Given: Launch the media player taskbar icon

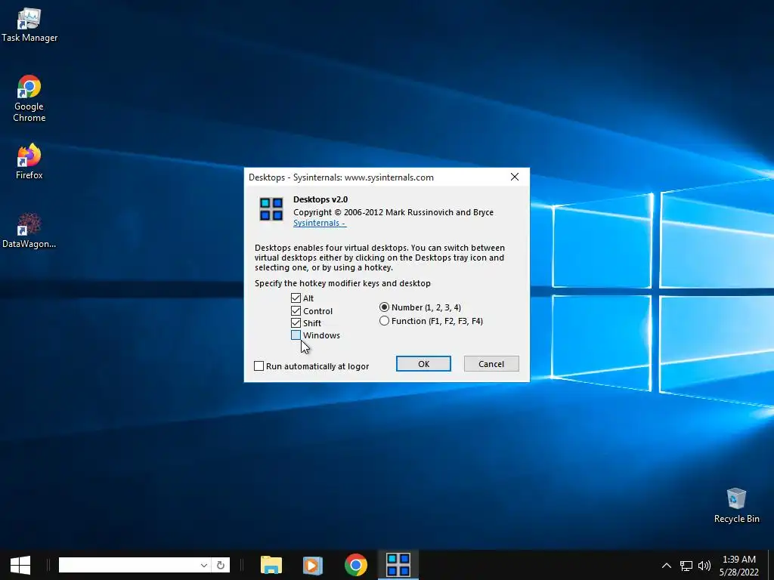Looking at the screenshot, I should click(312, 565).
